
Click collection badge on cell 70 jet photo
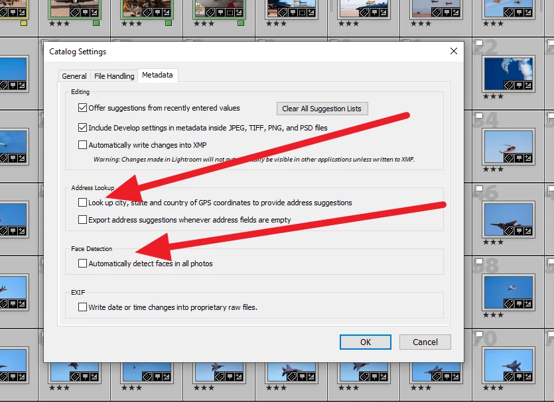pyautogui.click(x=518, y=377)
